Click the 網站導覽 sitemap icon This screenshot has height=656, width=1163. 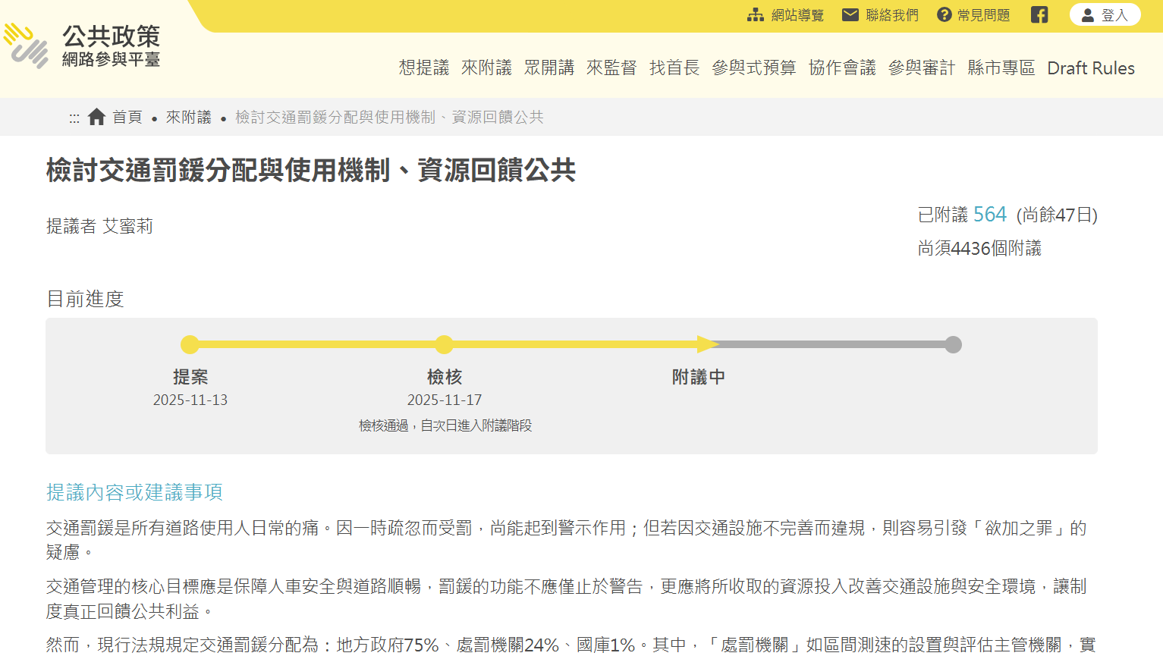755,14
